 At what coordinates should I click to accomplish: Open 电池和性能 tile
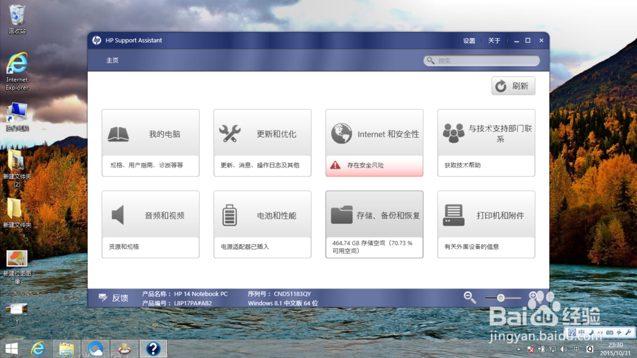pos(262,224)
